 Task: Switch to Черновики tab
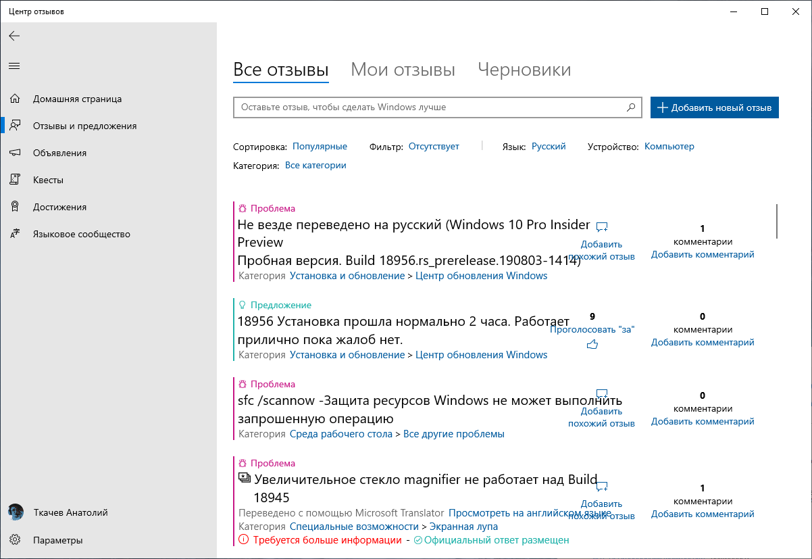[x=524, y=70]
